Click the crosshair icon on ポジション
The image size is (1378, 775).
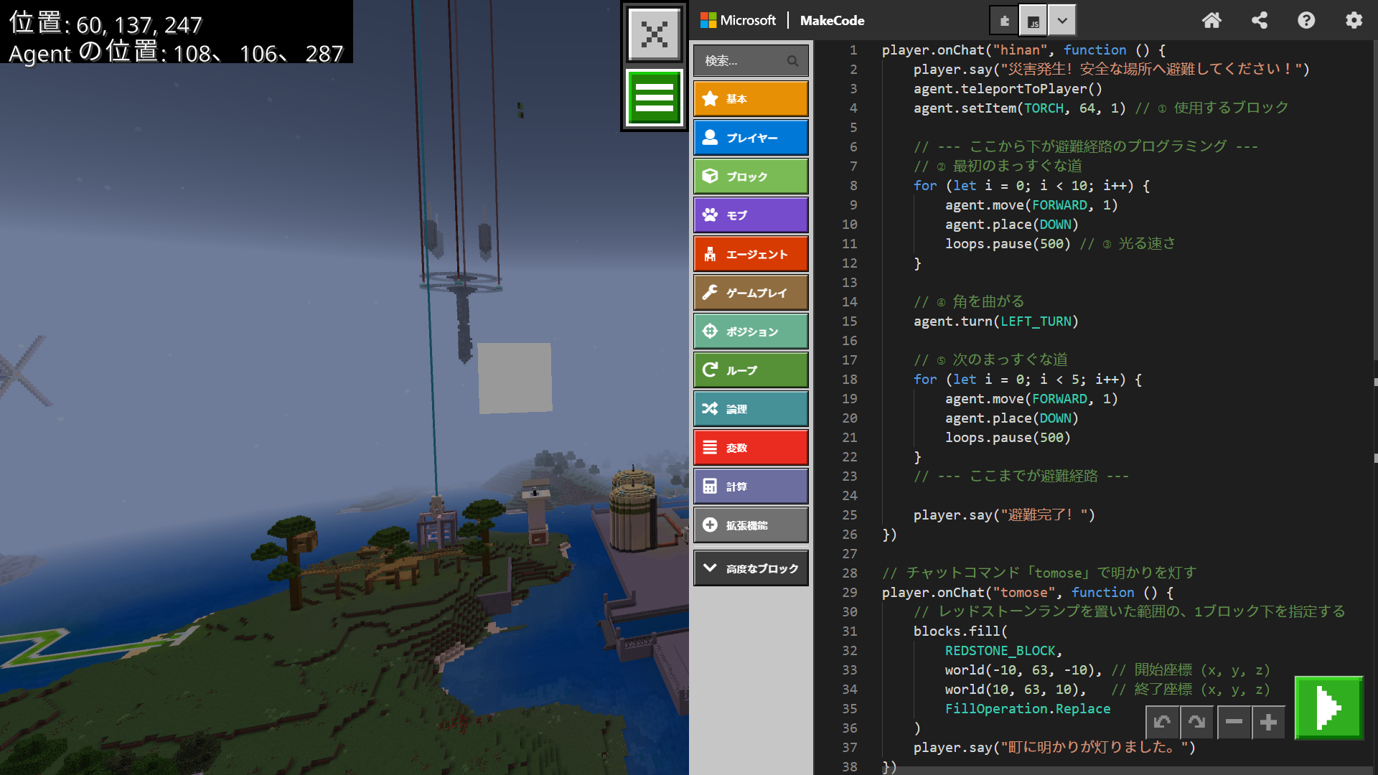tap(710, 331)
